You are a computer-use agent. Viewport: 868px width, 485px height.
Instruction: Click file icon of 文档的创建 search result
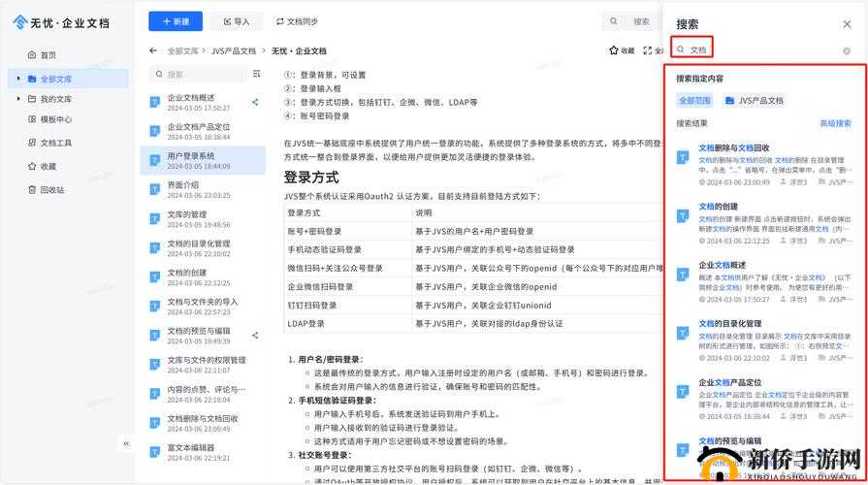pyautogui.click(x=683, y=216)
